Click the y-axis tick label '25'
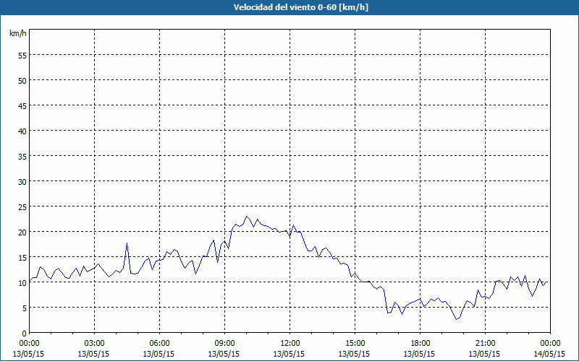 click(x=22, y=206)
